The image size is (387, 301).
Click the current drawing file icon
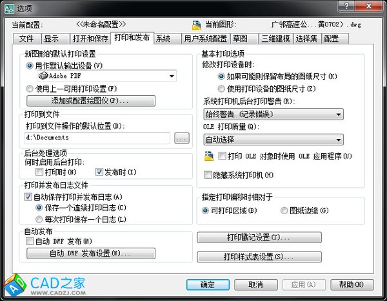click(x=197, y=26)
